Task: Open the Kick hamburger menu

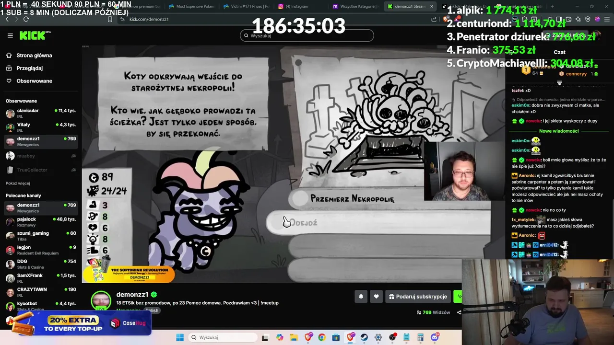Action: tap(10, 35)
